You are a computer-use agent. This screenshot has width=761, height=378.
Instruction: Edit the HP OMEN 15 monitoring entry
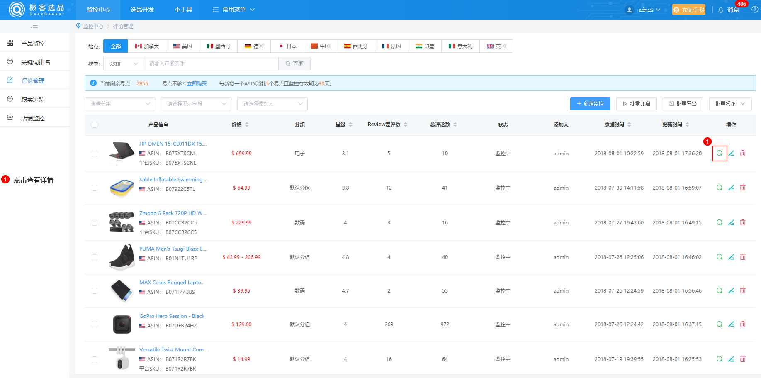[x=731, y=154]
